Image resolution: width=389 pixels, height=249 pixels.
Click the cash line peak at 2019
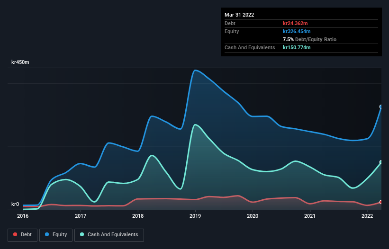[196, 124]
